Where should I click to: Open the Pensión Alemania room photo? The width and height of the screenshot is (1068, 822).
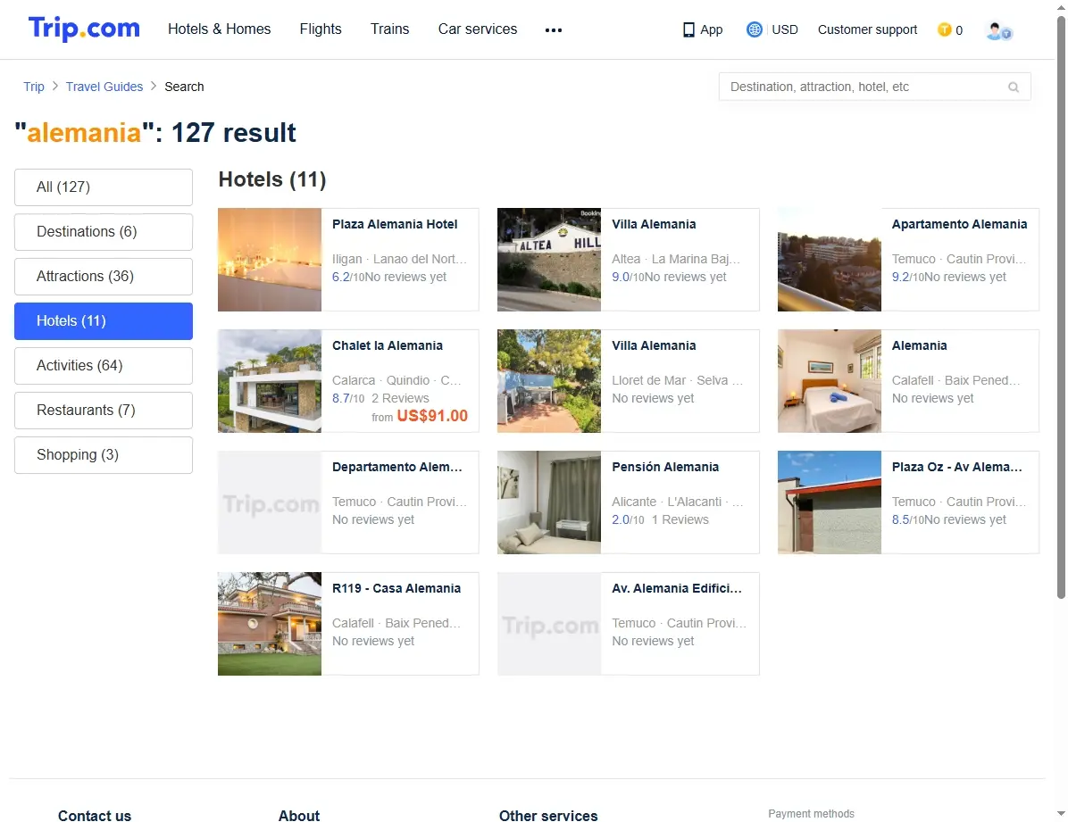(549, 502)
